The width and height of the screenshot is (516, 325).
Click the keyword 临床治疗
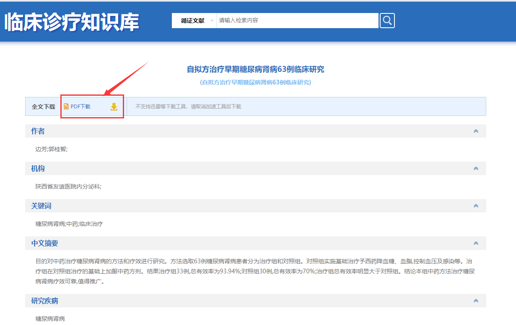(91, 224)
